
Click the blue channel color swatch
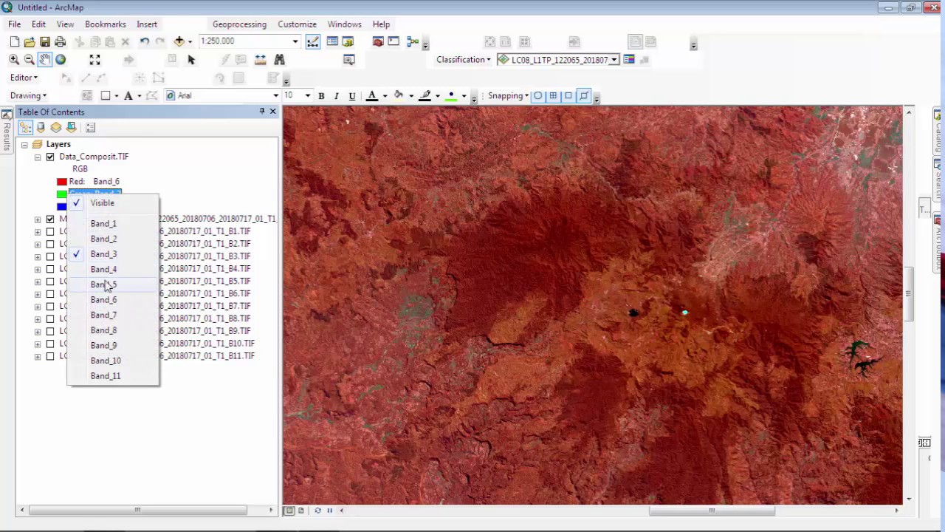pos(62,207)
